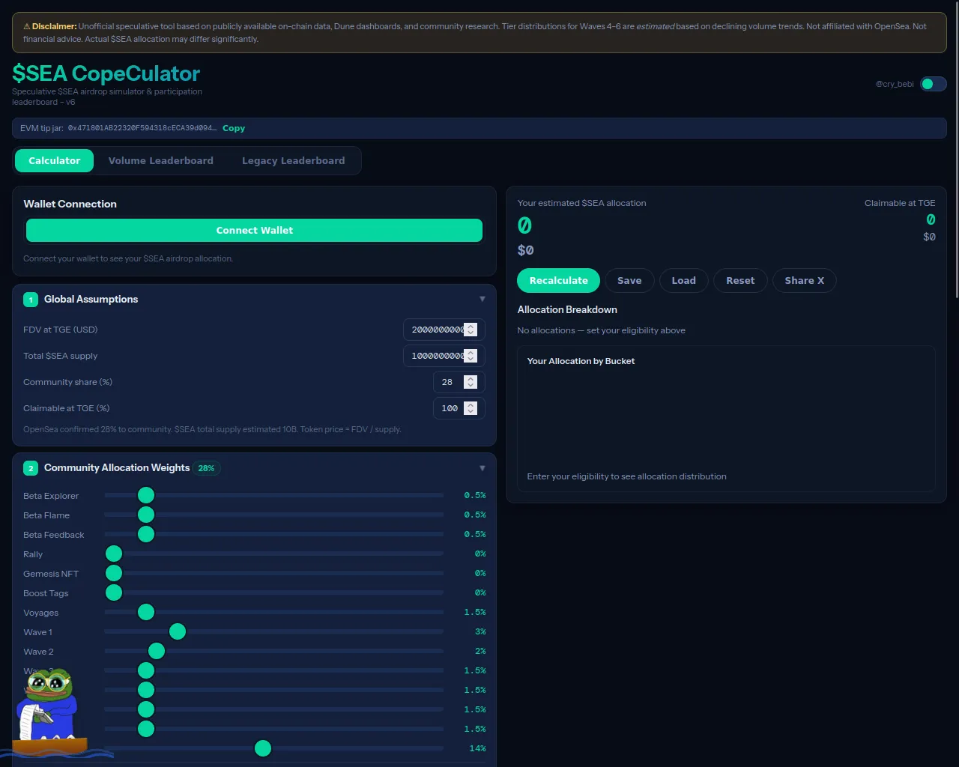Click the EVM tip jar address text

pyautogui.click(x=142, y=128)
